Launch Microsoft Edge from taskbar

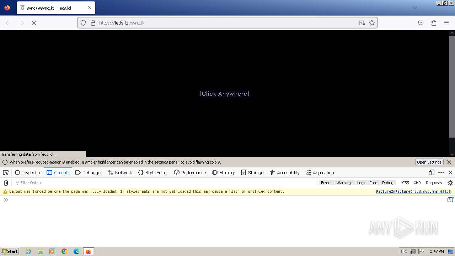(76, 251)
